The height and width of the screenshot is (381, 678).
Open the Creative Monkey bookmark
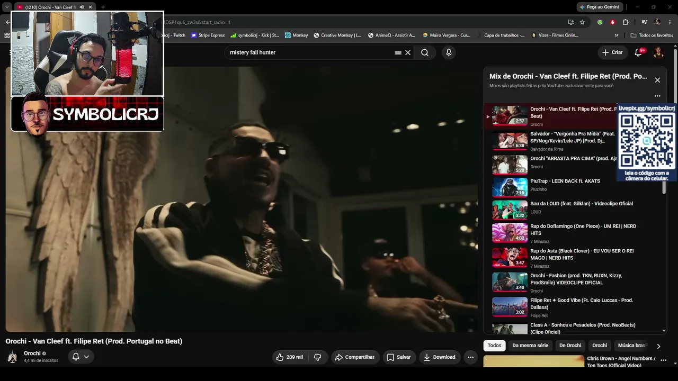(x=337, y=35)
